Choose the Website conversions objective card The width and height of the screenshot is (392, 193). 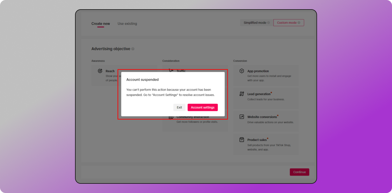[x=266, y=120]
